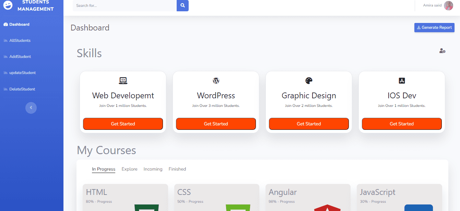
Task: Click the chart icon beside updateStudent
Action: coord(5,73)
